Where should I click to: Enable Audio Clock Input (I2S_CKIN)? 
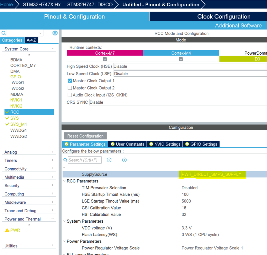70,95
